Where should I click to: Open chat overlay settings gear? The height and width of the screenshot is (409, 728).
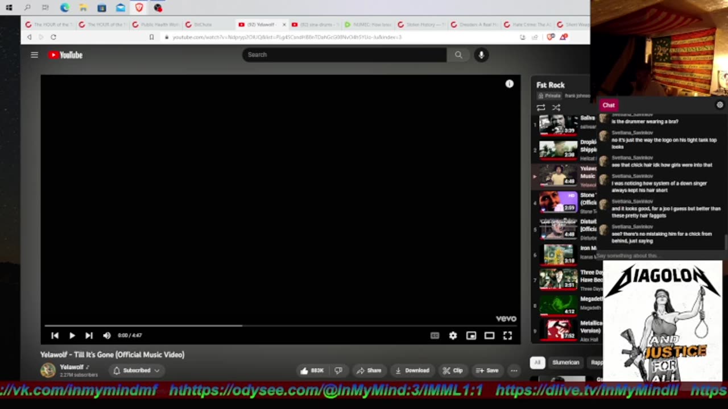click(719, 105)
